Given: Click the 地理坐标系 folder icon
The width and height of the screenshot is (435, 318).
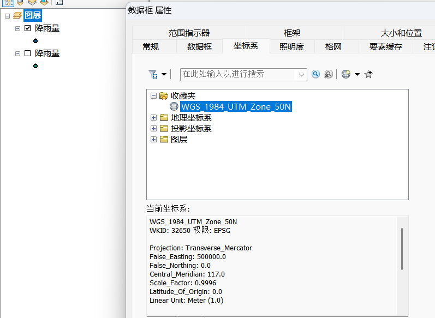Looking at the screenshot, I should click(164, 118).
